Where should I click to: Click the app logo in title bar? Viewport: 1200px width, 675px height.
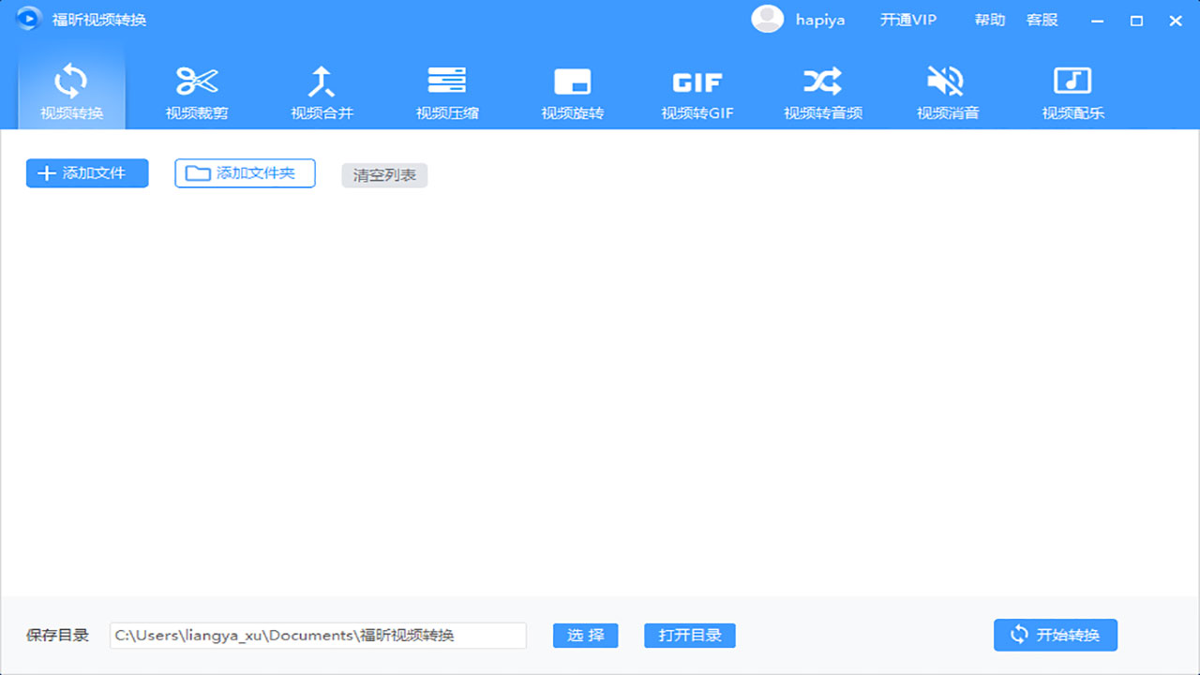(x=27, y=18)
